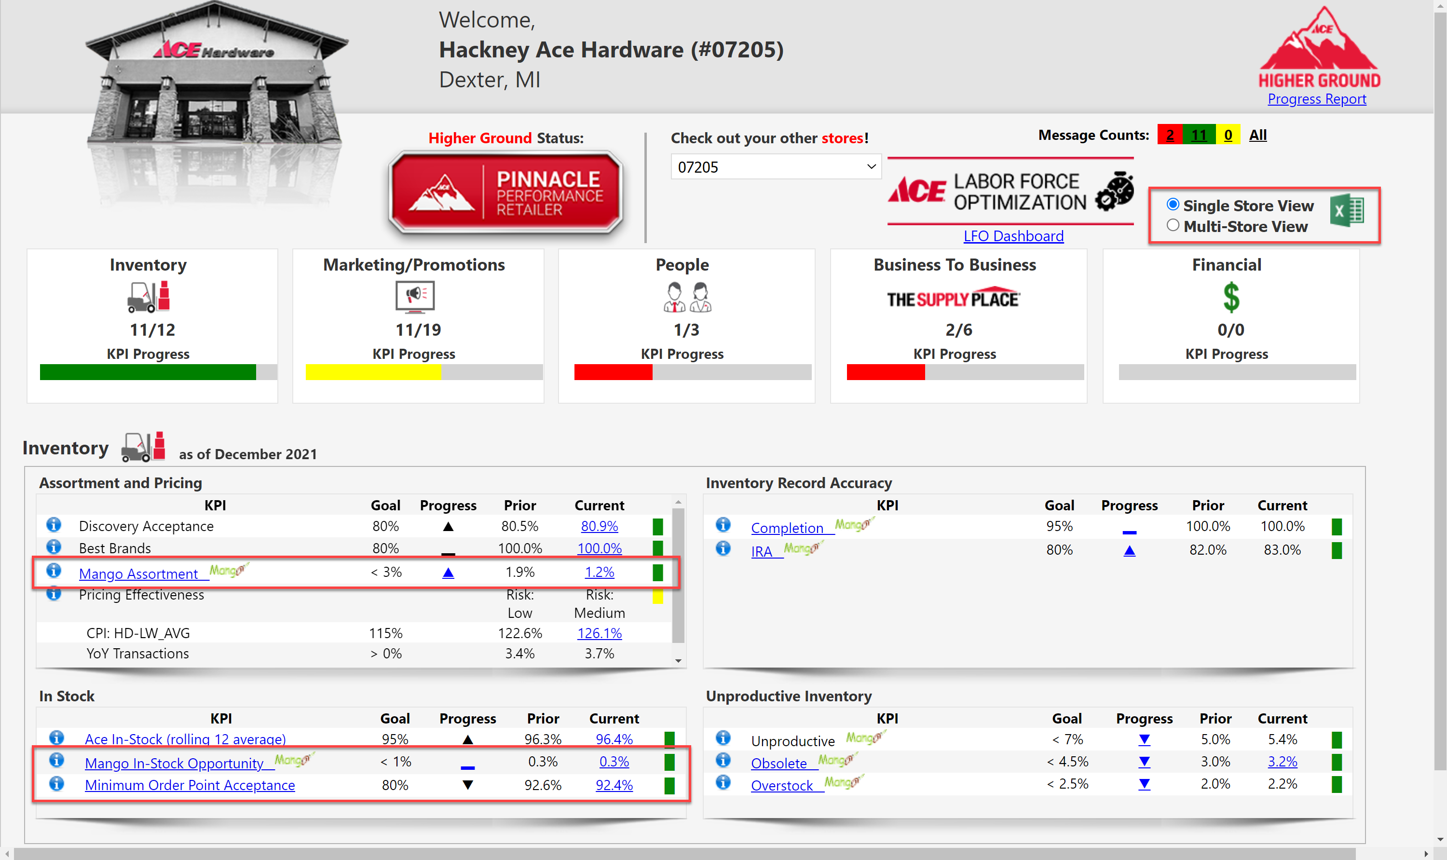This screenshot has height=860, width=1447.
Task: Open the Overstock link
Action: click(782, 786)
